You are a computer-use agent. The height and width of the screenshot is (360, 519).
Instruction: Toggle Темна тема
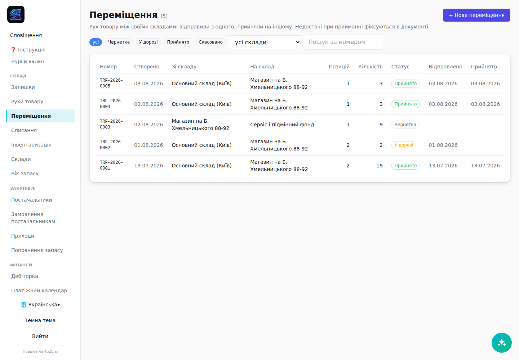click(x=40, y=320)
